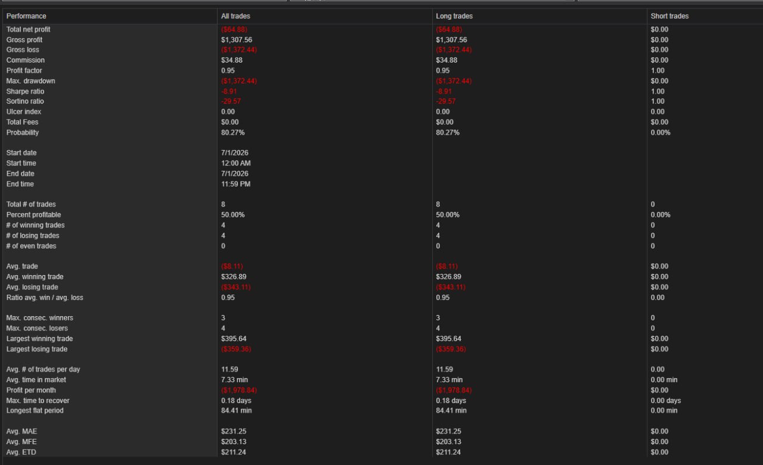Click the Long trades Longest flat period 84.41 min
The image size is (763, 465).
coord(451,411)
